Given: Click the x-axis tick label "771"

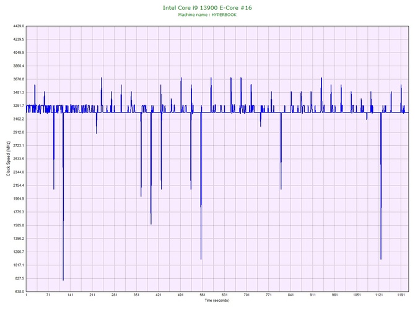Looking at the screenshot, I should pos(269,295).
